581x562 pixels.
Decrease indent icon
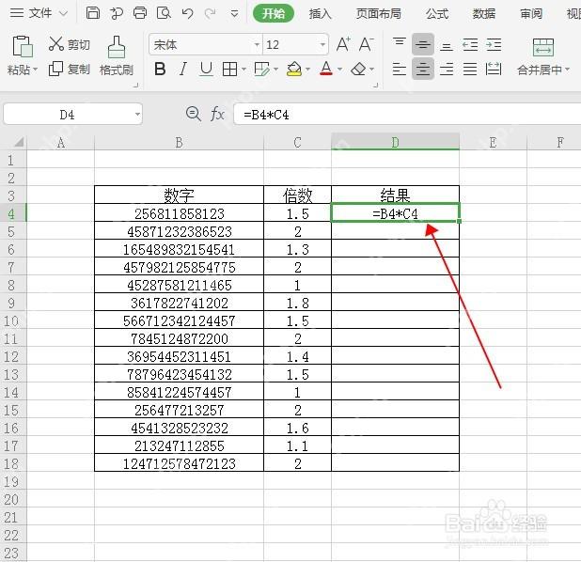[x=470, y=45]
